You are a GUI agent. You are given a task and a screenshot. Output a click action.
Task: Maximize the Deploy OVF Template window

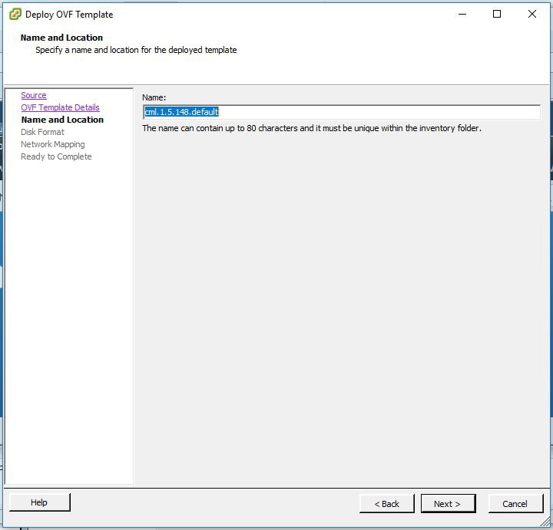497,14
